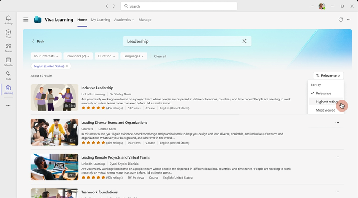Click the (889 ratings) text
Image resolution: width=358 pixels, height=198 pixels.
[114, 143]
